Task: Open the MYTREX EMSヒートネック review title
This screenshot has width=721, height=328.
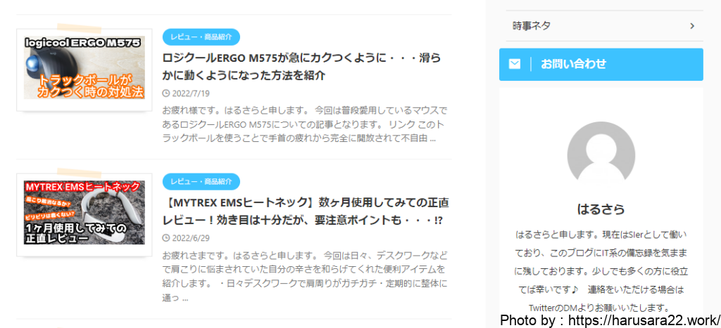Action: pyautogui.click(x=306, y=211)
